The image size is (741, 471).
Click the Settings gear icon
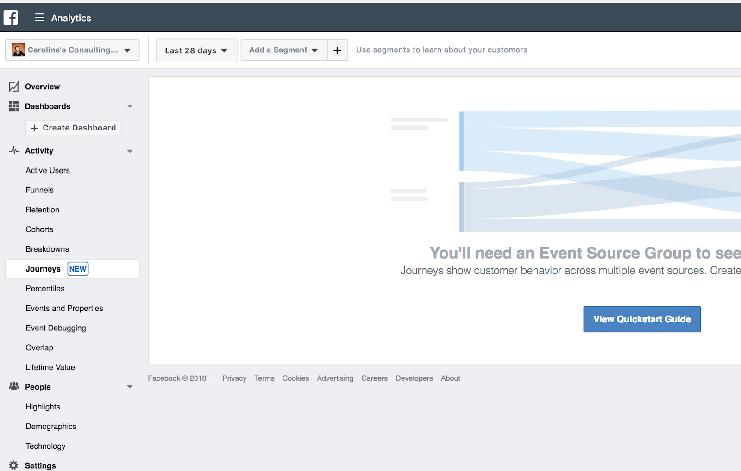(x=14, y=465)
